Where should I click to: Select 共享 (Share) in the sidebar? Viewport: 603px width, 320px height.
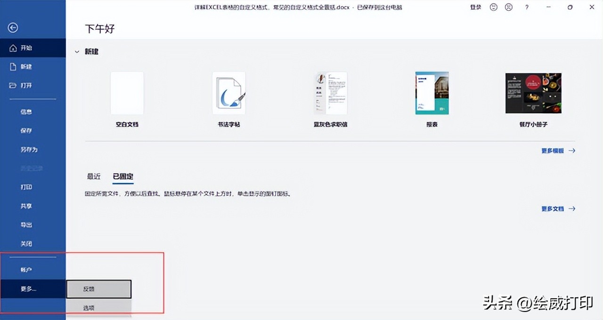26,206
